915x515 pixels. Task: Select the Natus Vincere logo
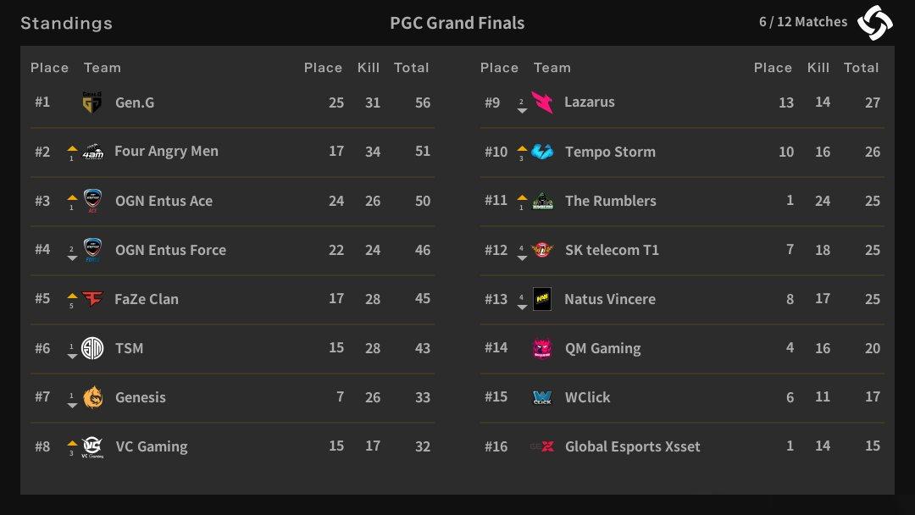point(542,299)
